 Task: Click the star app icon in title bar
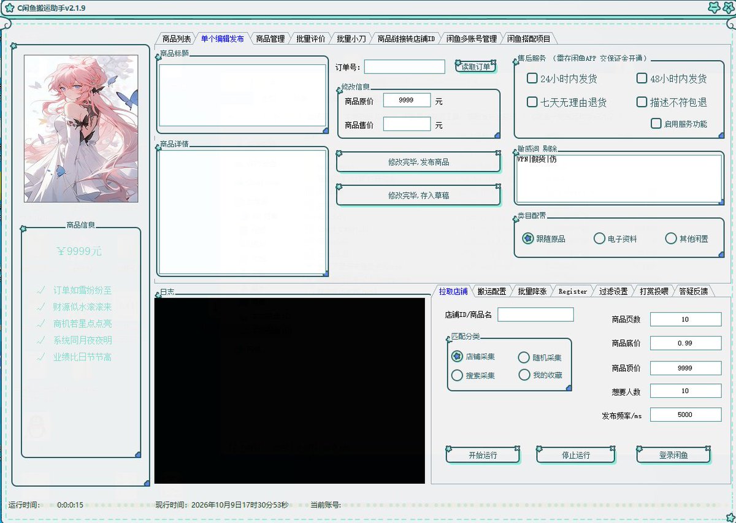9,8
